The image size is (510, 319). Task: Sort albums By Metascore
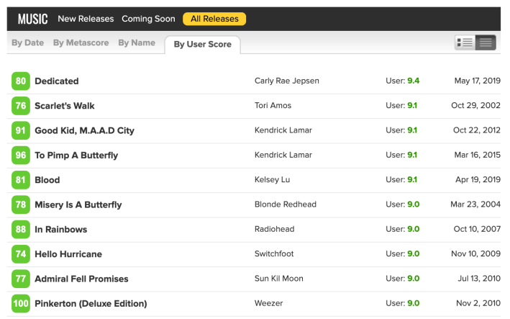(x=81, y=43)
